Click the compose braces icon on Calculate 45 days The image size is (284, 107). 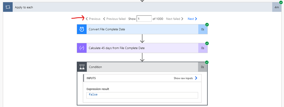82,48
